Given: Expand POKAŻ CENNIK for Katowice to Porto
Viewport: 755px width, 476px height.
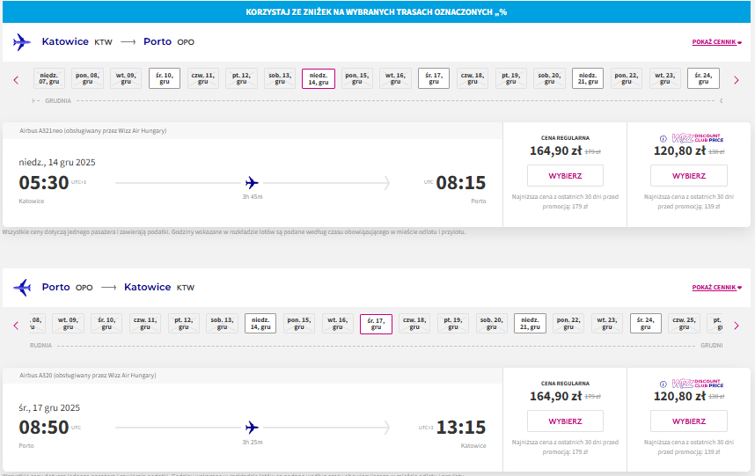Looking at the screenshot, I should click(x=716, y=42).
